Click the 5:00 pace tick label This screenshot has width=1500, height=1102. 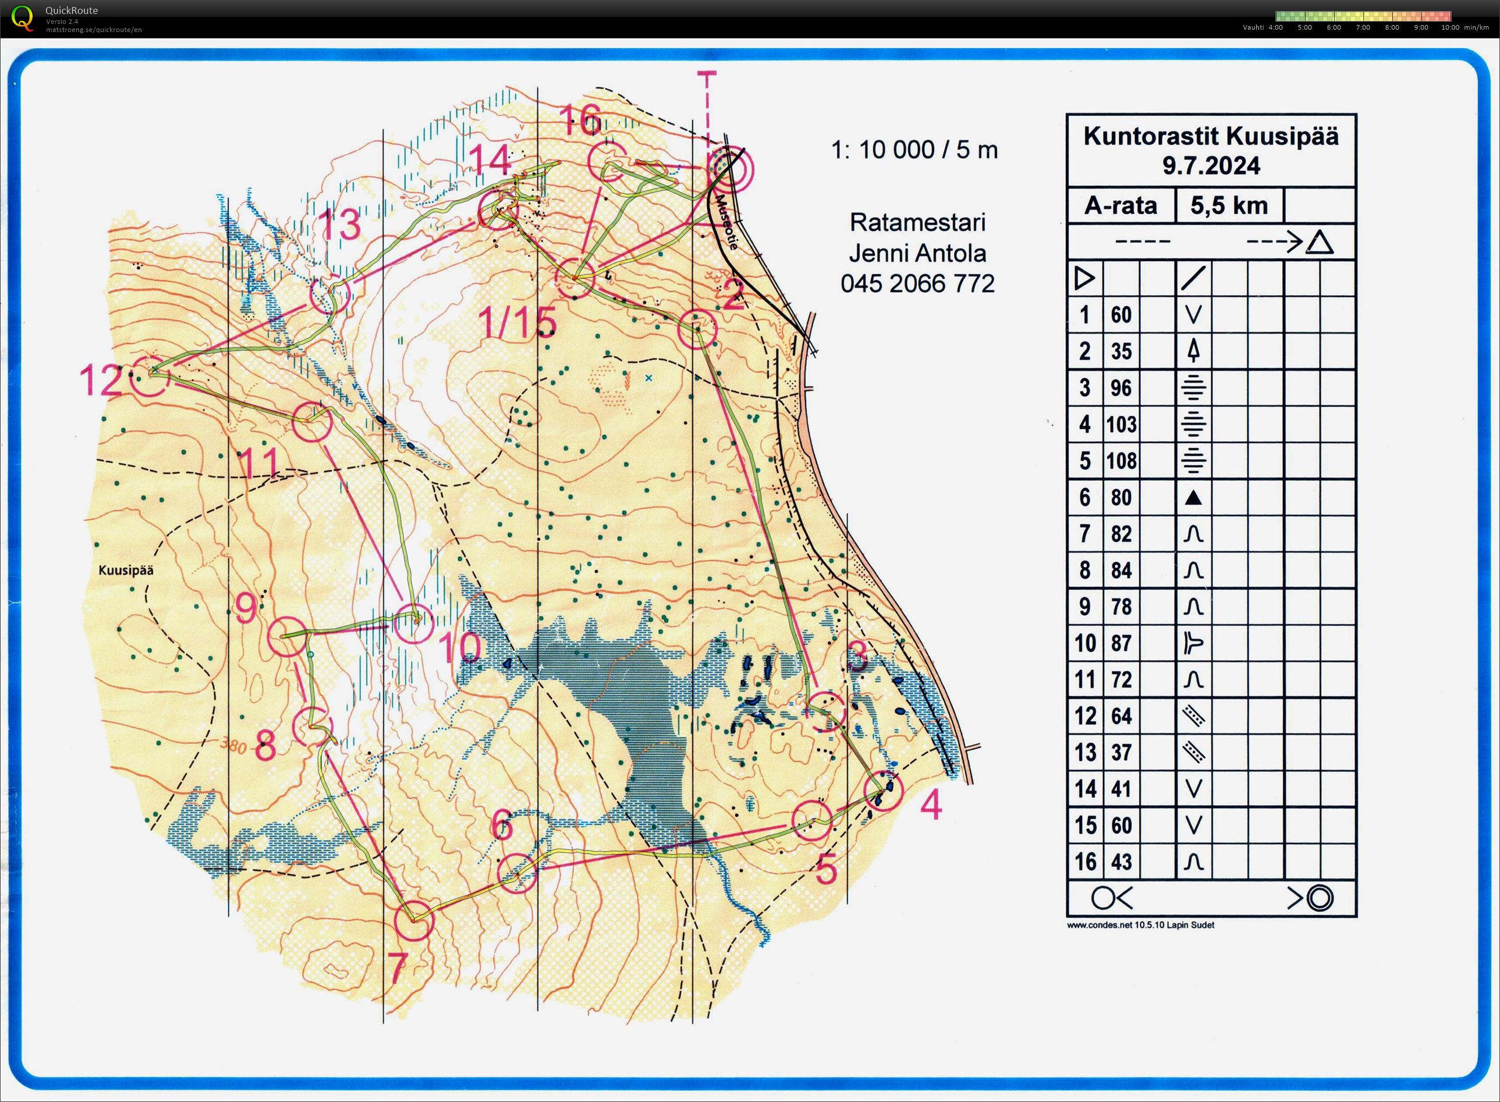1304,28
